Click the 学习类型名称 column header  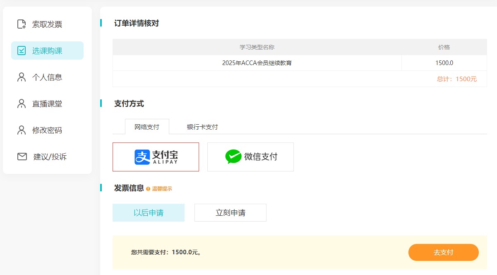[257, 47]
